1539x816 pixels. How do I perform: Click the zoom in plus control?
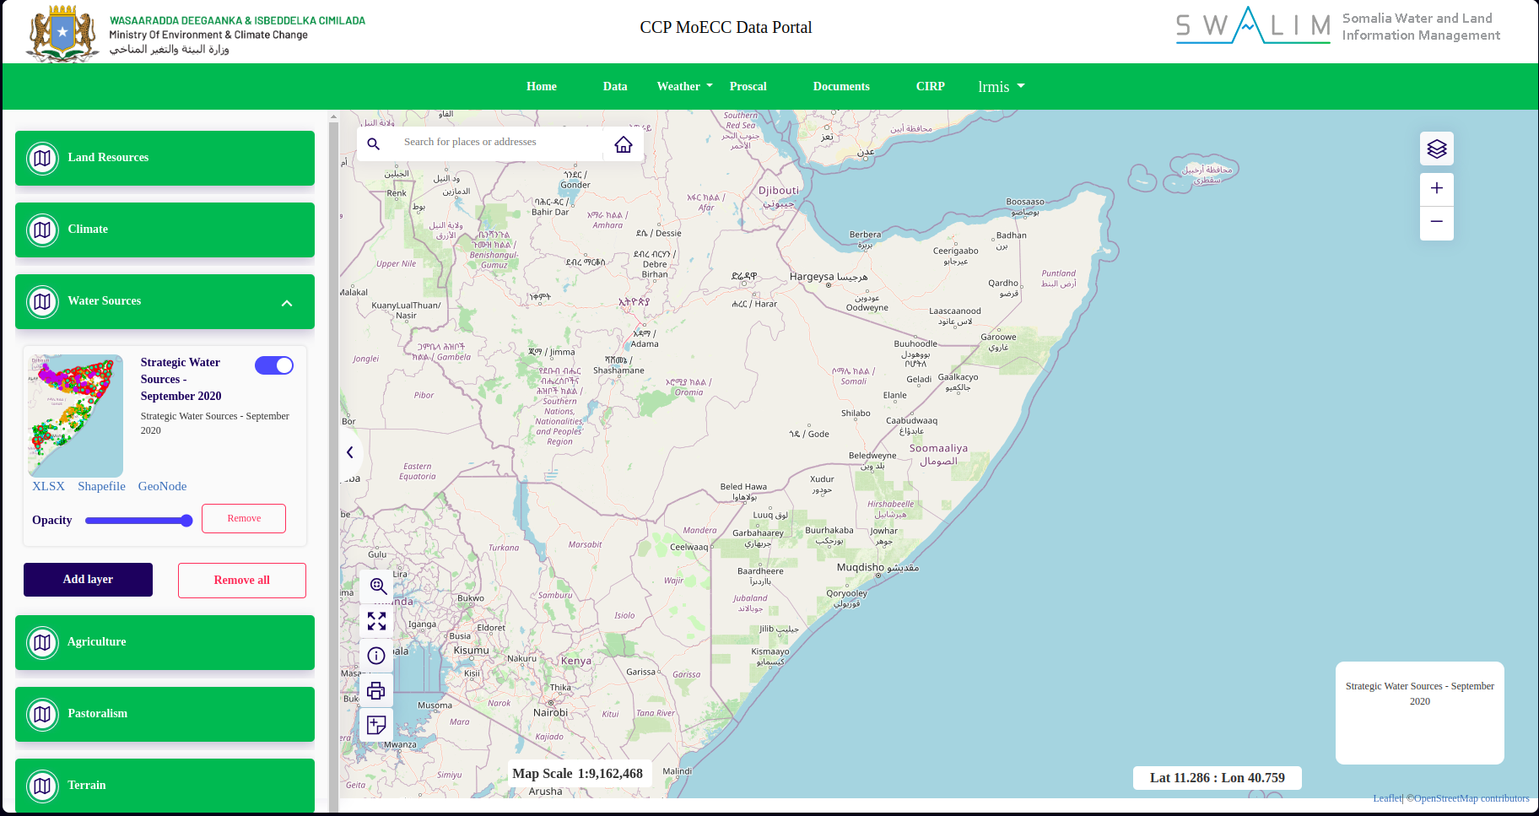[x=1437, y=188]
